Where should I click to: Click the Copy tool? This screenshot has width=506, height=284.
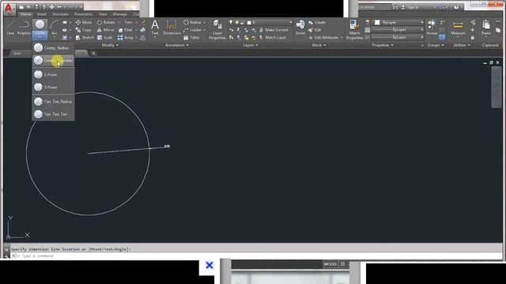point(83,30)
